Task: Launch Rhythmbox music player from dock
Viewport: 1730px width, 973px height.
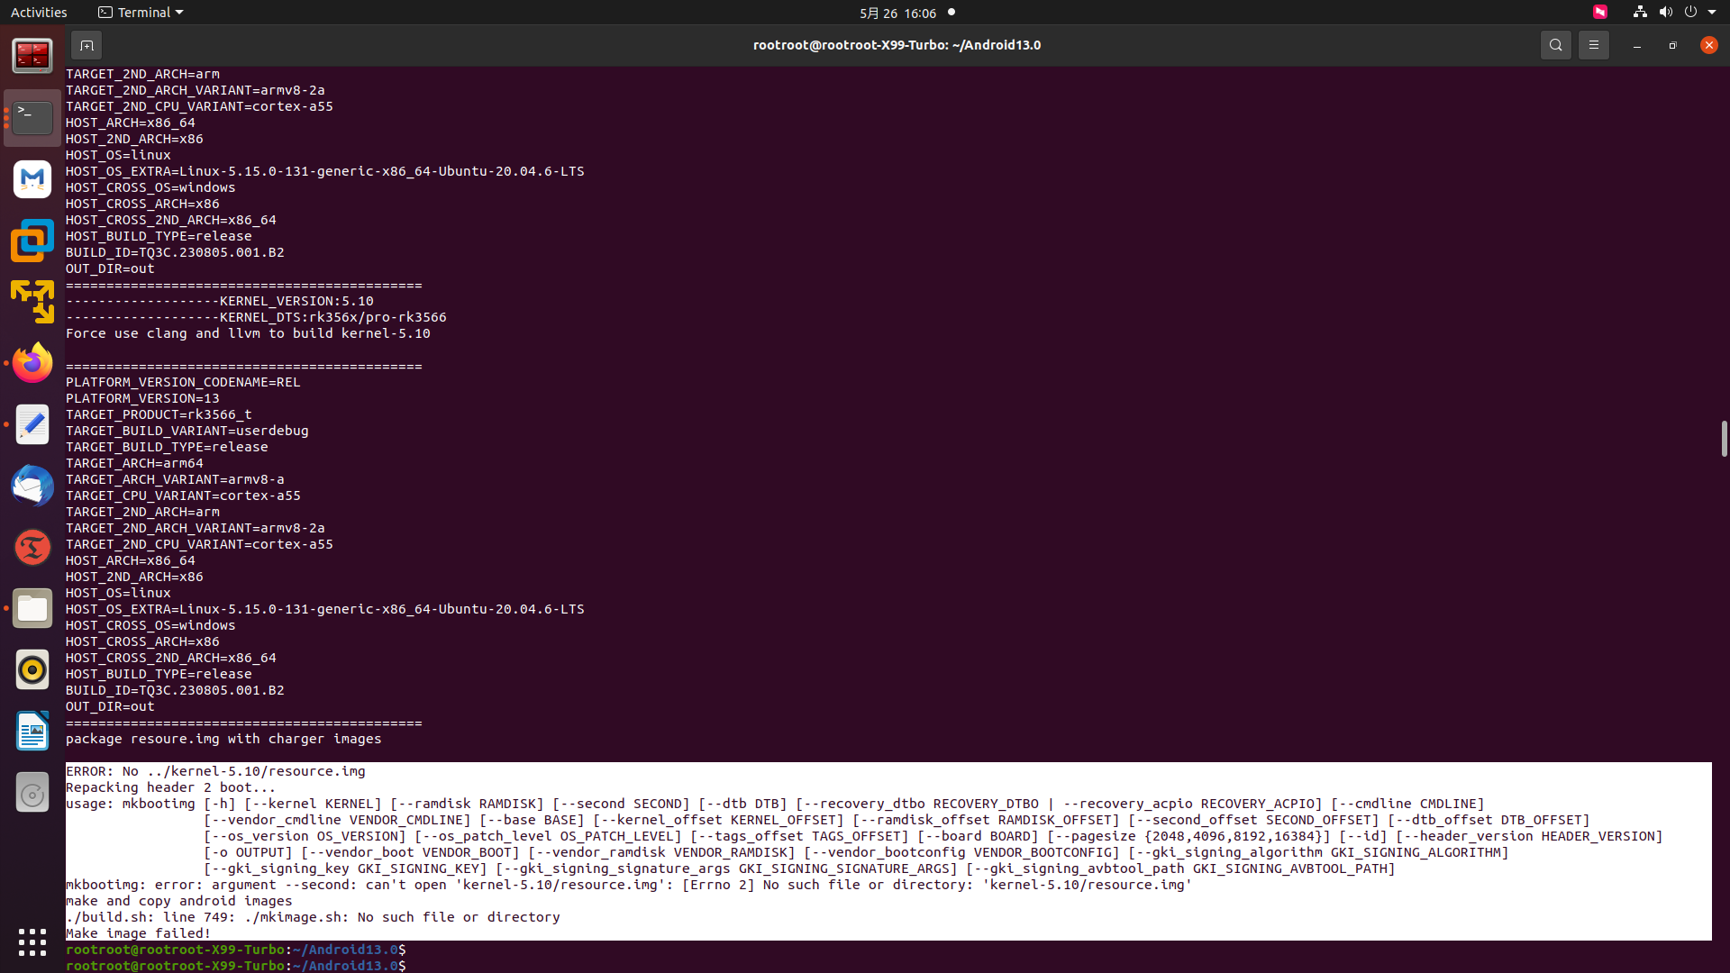Action: click(32, 670)
